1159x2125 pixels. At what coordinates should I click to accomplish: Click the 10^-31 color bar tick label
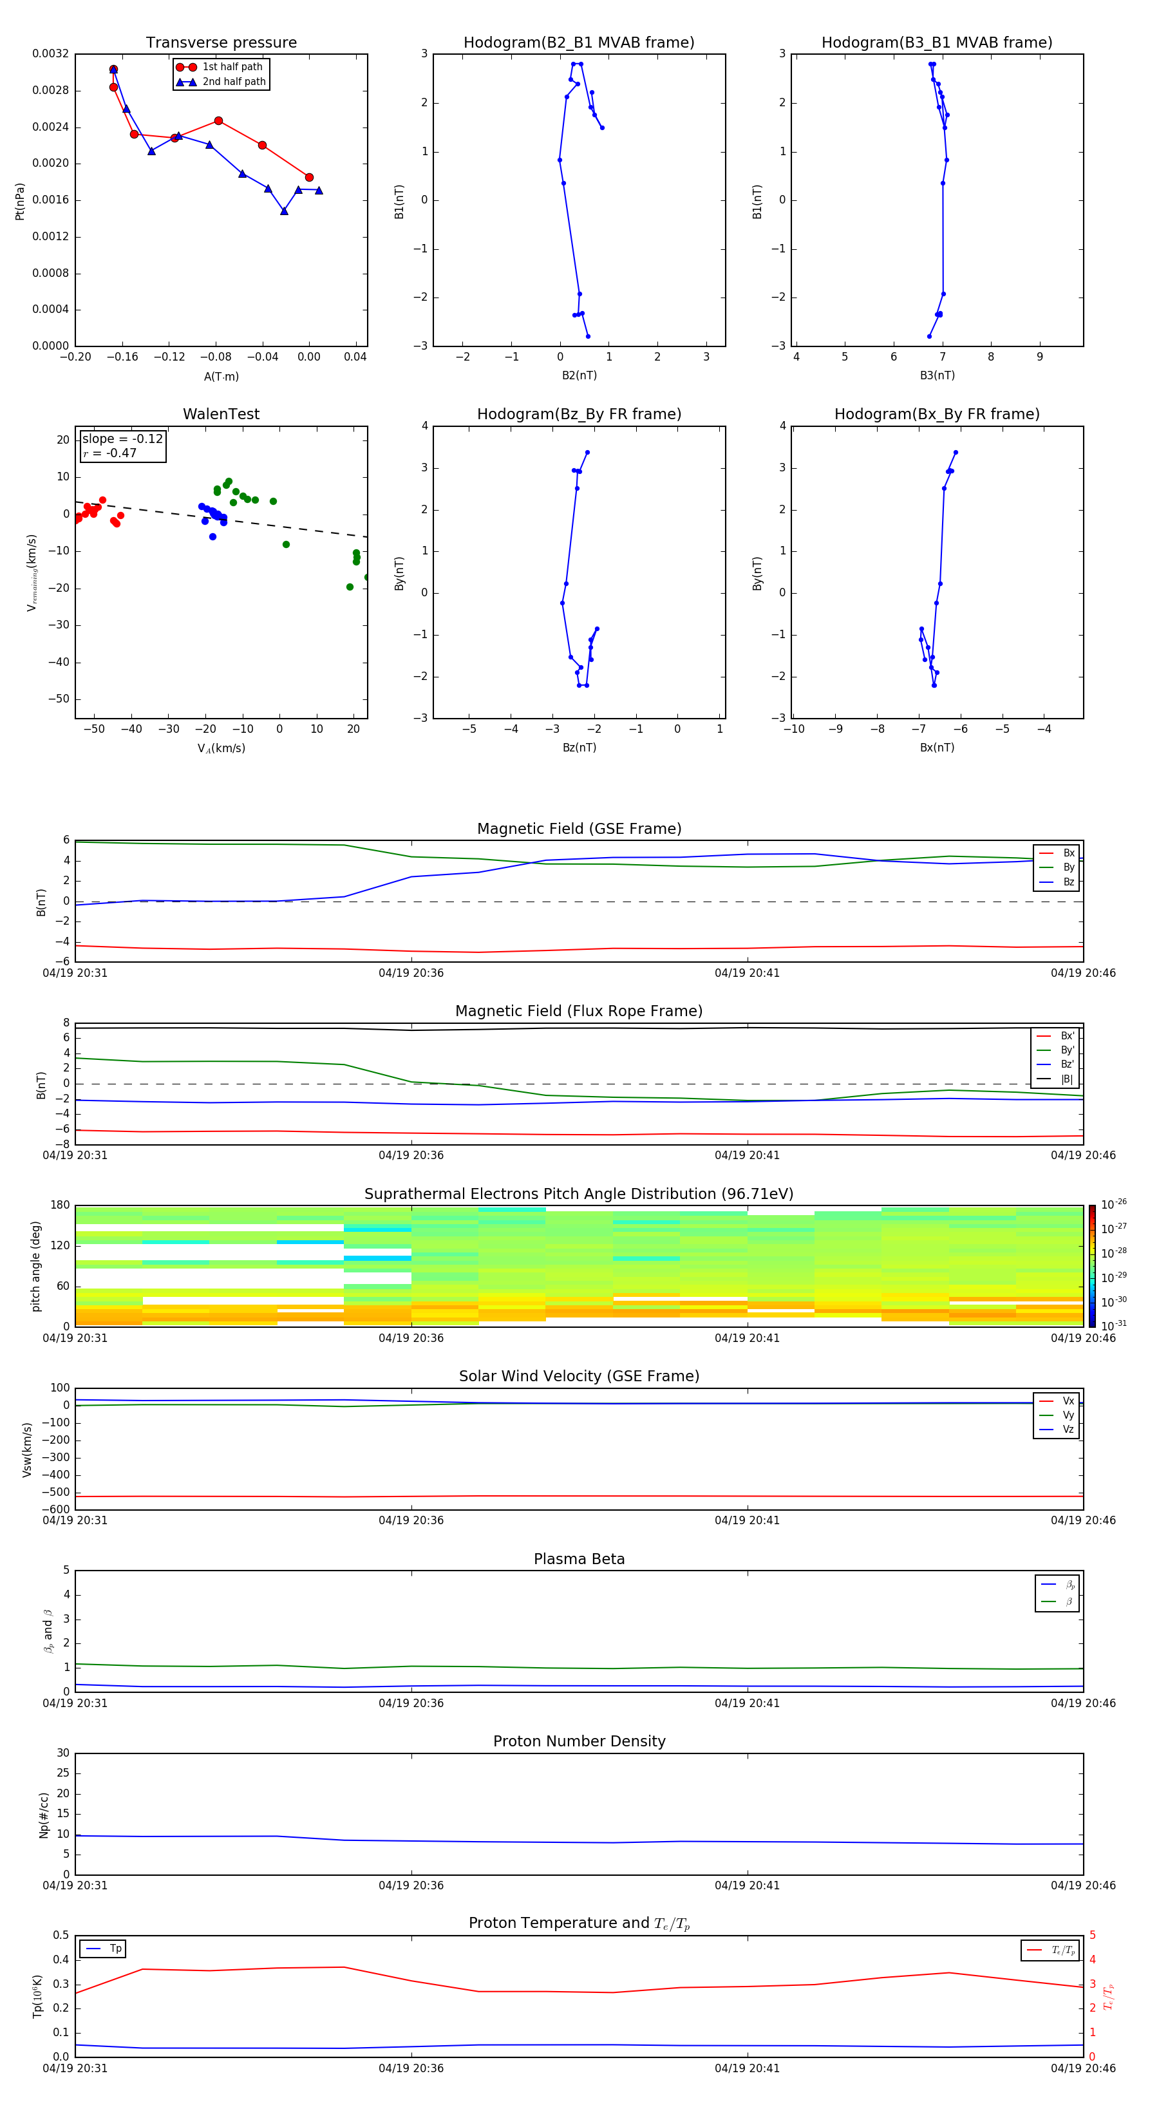pos(1114,1326)
